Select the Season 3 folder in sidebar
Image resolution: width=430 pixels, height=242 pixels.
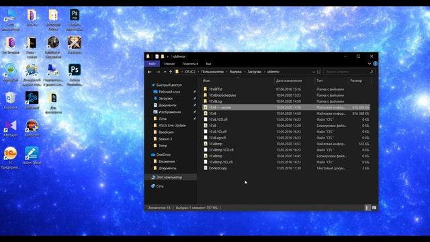165,139
